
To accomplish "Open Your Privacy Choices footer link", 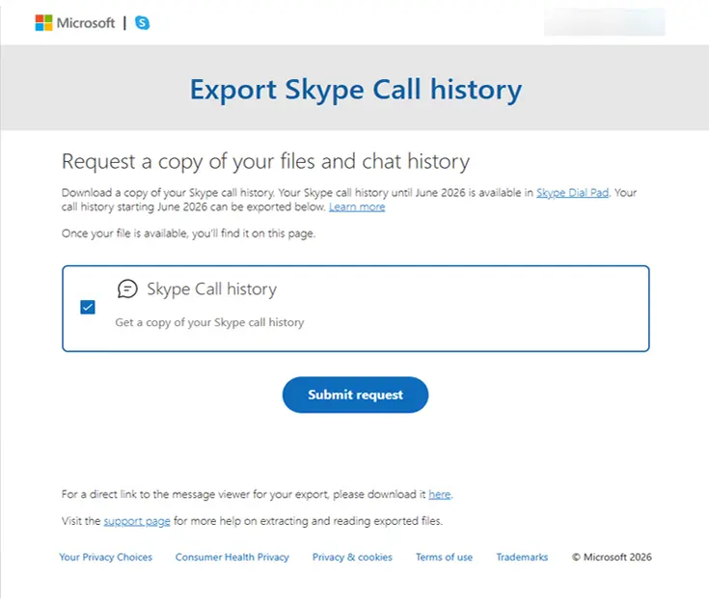I will click(x=106, y=558).
